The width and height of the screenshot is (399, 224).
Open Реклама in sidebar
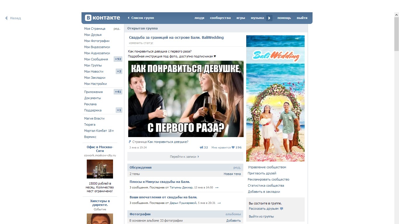click(x=90, y=104)
